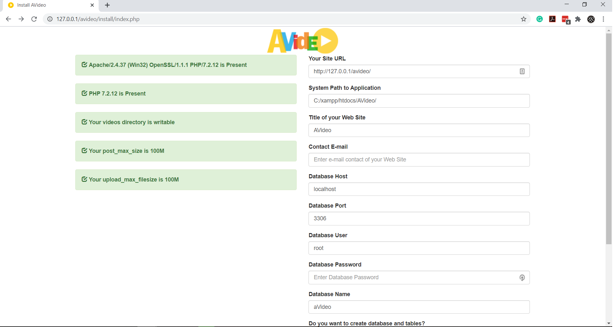
Task: Click the 'Database Host' label
Action: click(x=328, y=176)
